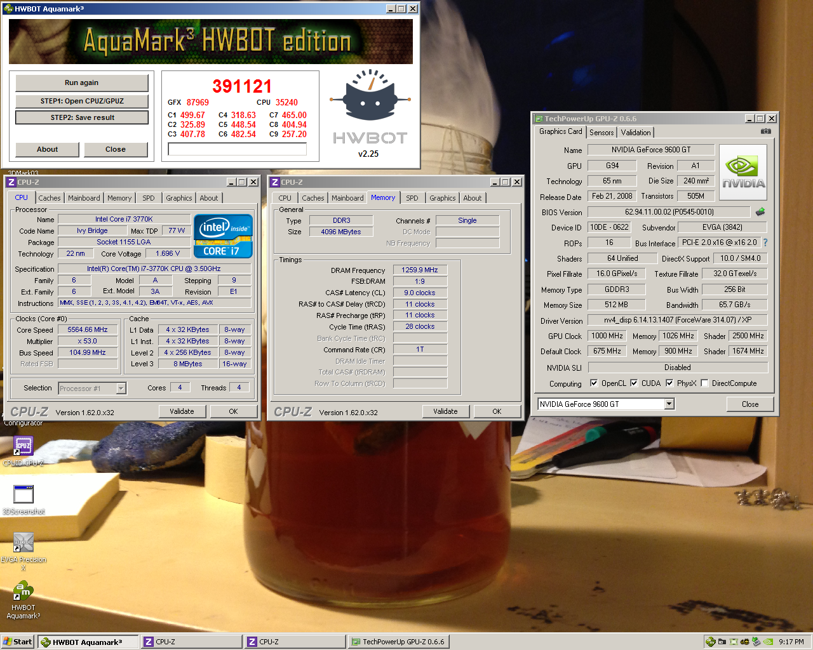Click the Safely Remove Hardware tray icon
The image size is (813, 650).
[756, 642]
